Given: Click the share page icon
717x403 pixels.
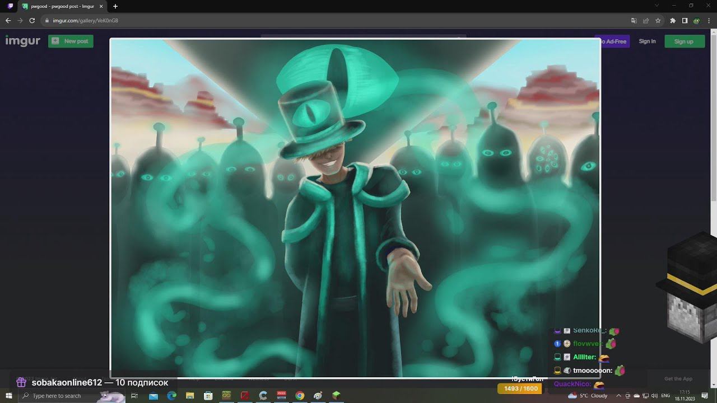Looking at the screenshot, I should point(646,21).
